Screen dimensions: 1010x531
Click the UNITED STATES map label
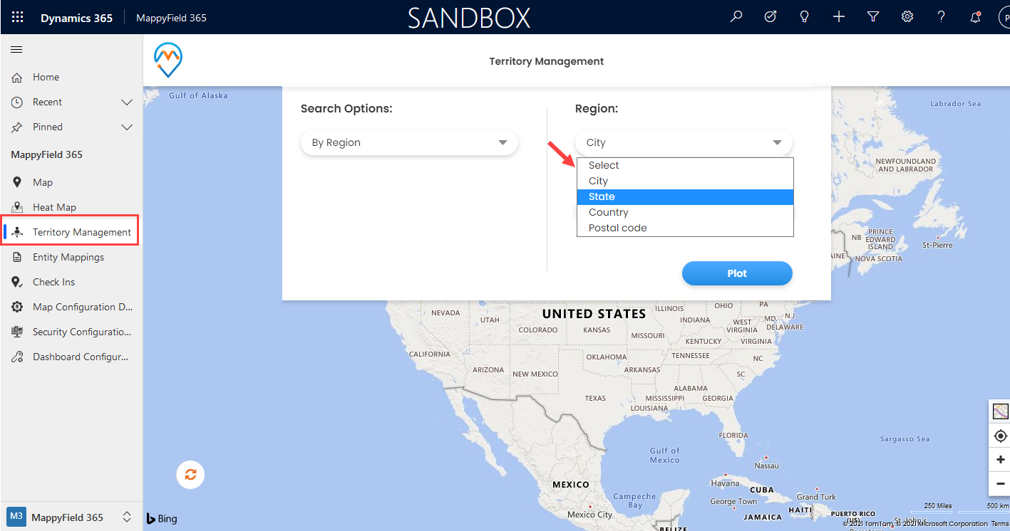594,314
